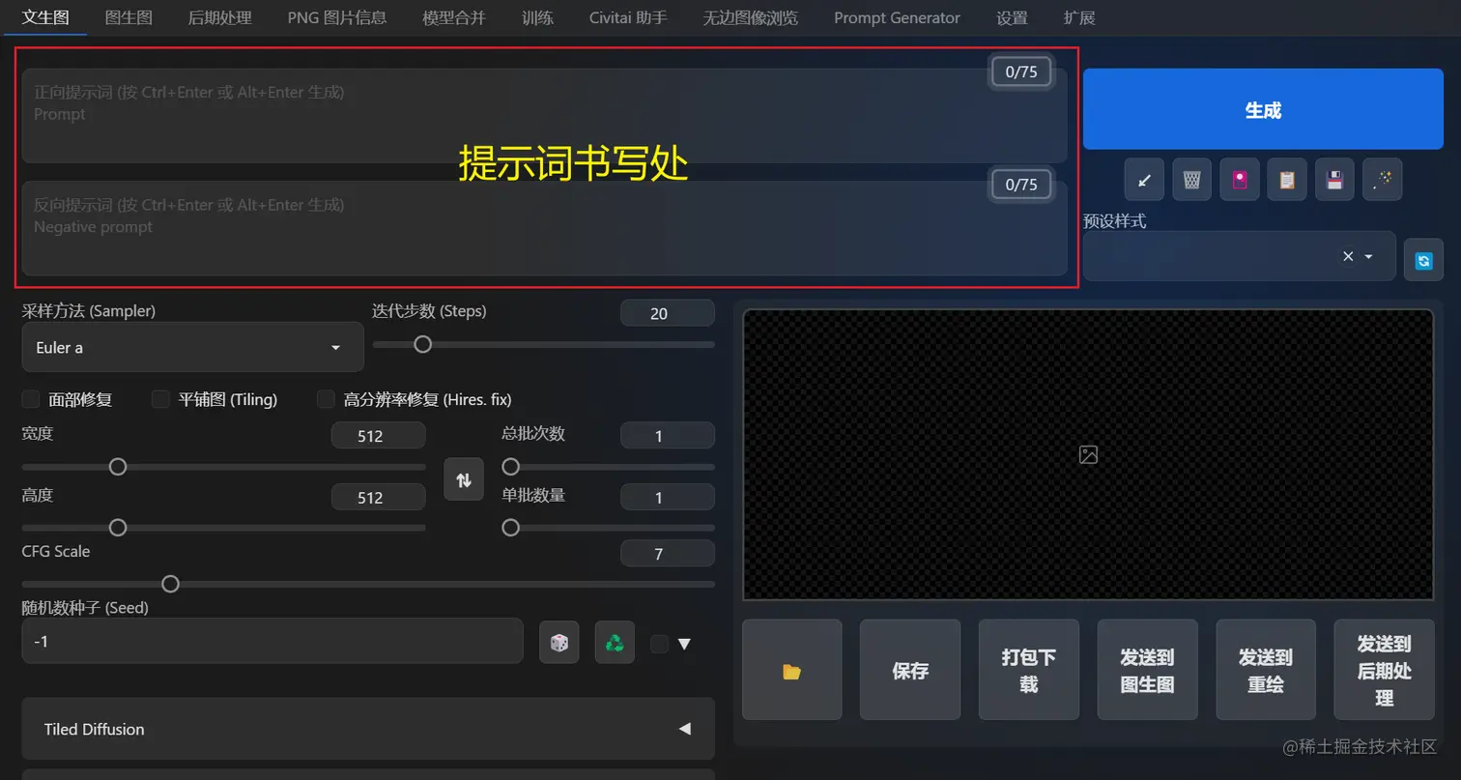Switch to the 文生图 tab
The image size is (1461, 780).
44,17
